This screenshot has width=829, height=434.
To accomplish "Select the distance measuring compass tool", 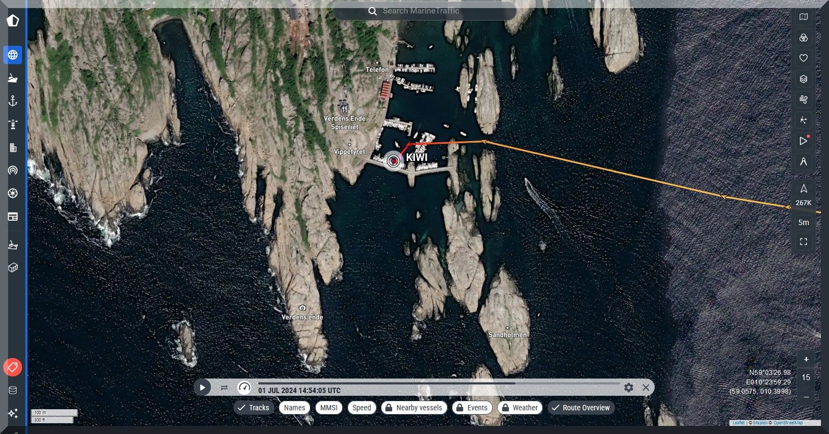I will (803, 162).
